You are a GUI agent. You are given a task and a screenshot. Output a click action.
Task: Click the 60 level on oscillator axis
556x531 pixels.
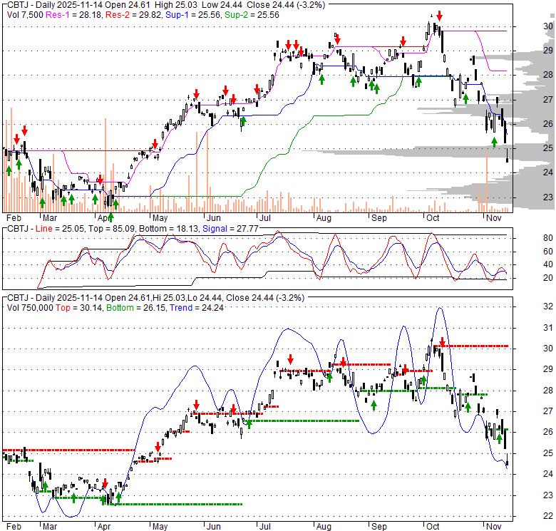pos(548,252)
